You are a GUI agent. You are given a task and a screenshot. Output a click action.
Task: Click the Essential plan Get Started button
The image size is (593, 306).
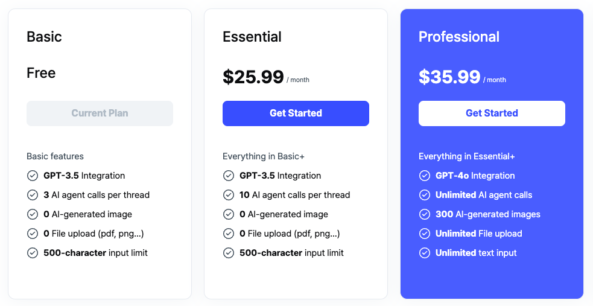coord(296,113)
